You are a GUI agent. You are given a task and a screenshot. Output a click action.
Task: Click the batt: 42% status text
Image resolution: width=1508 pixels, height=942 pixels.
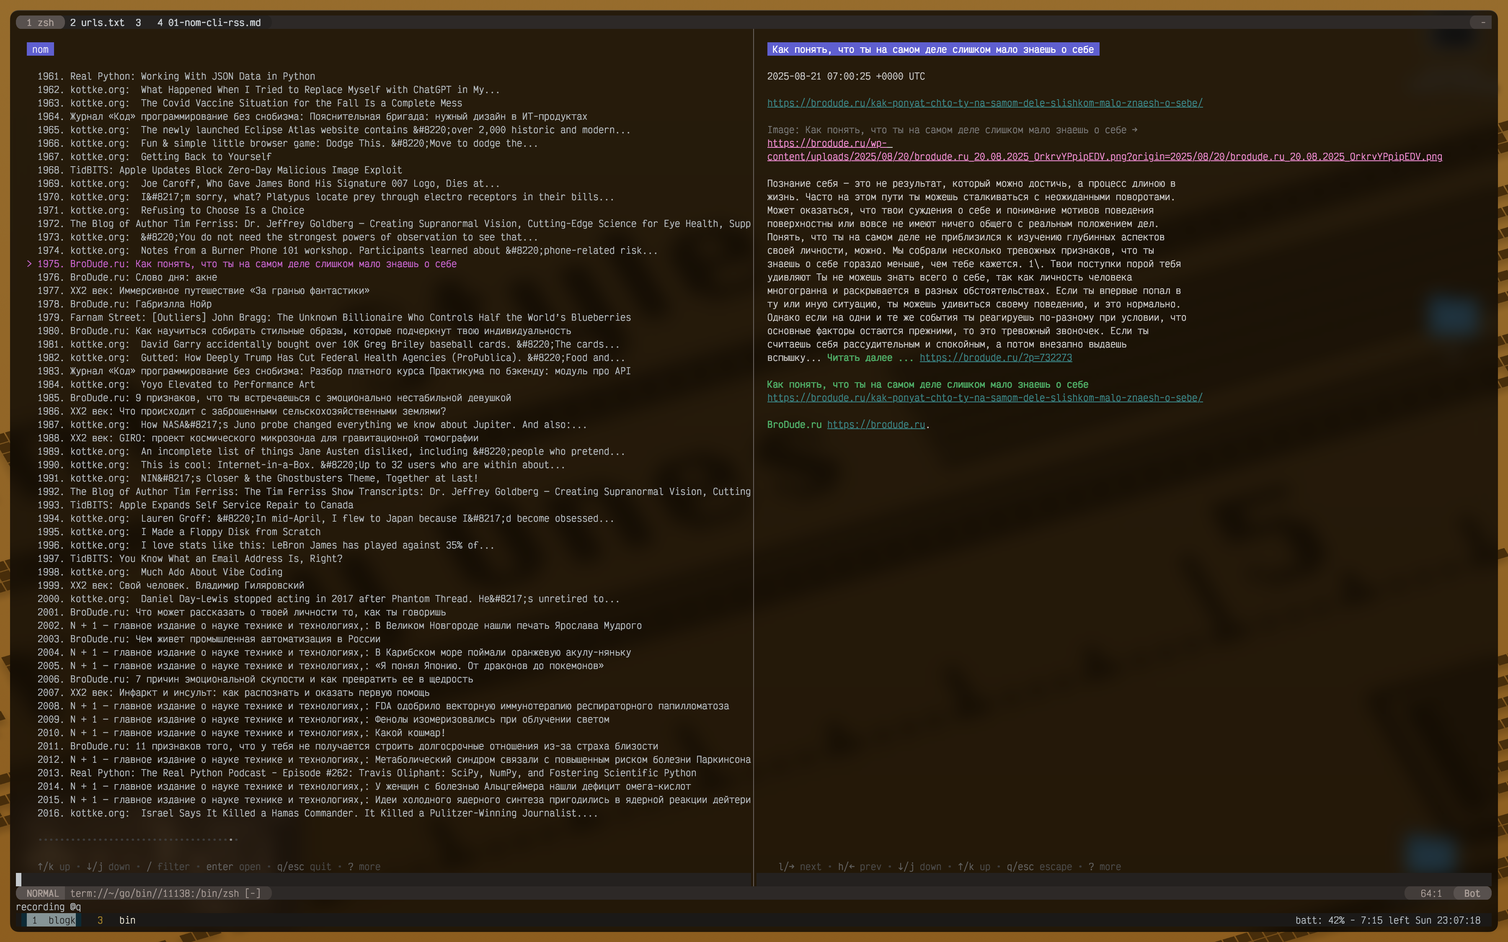pos(1320,920)
